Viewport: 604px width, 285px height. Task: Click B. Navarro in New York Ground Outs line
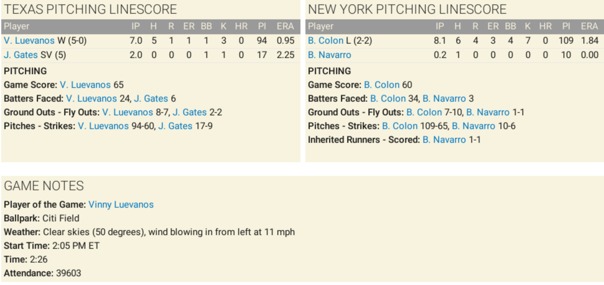[x=488, y=112]
